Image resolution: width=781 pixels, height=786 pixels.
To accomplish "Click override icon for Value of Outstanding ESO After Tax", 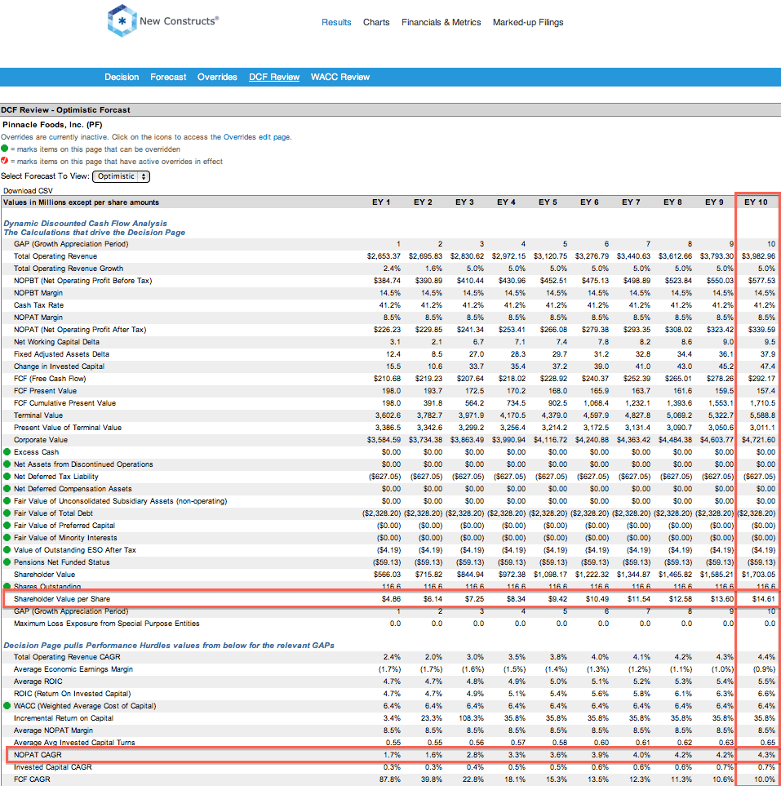I will tap(7, 550).
